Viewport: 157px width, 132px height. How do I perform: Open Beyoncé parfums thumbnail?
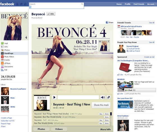point(5,91)
